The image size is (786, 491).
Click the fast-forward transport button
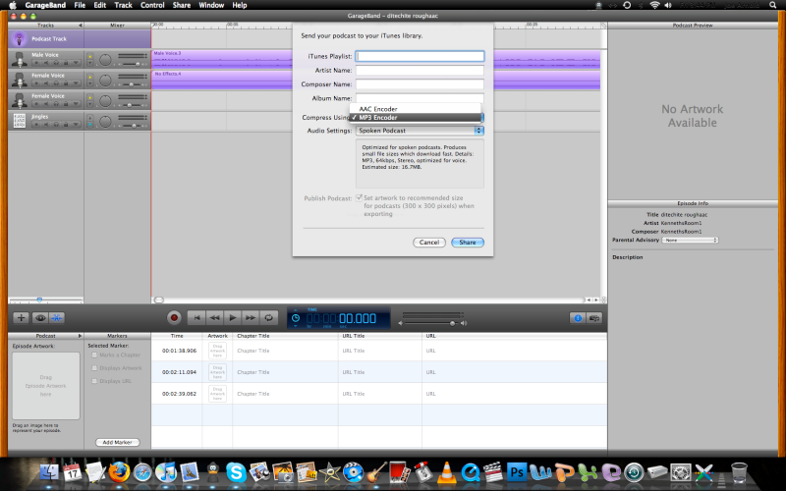coord(251,317)
